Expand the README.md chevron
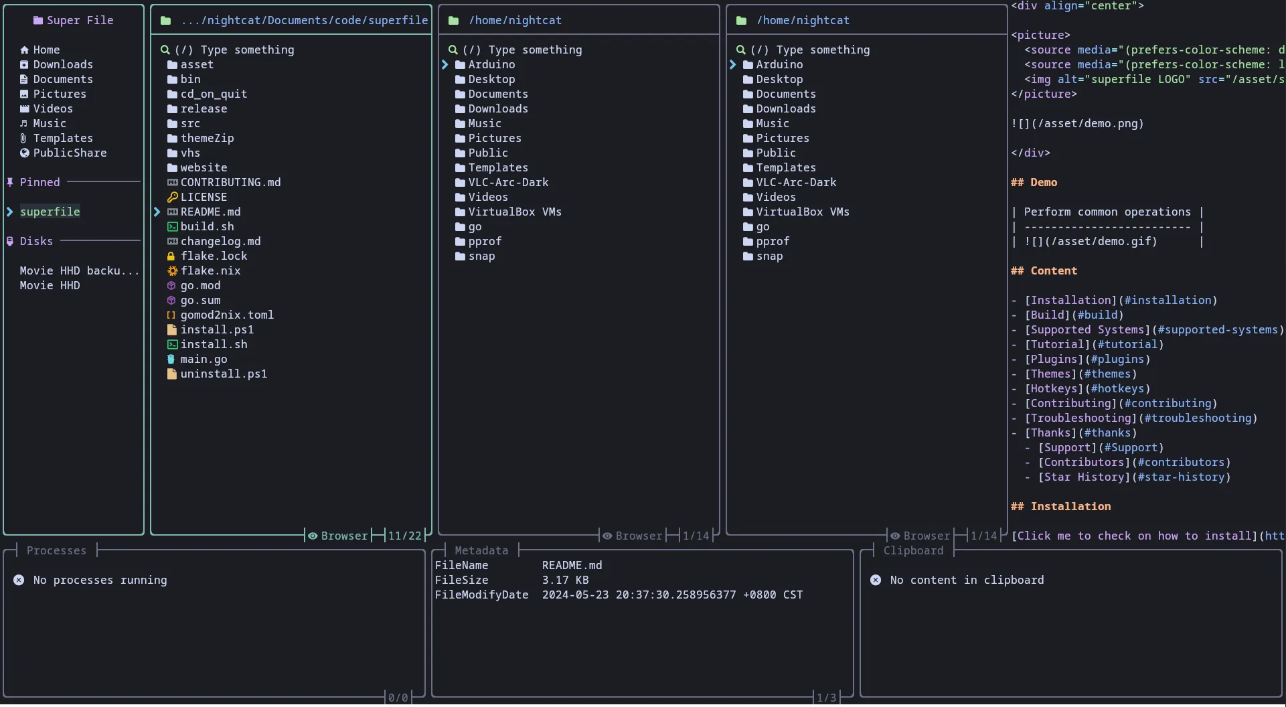Screen dimensions: 1286x707 click(x=157, y=212)
